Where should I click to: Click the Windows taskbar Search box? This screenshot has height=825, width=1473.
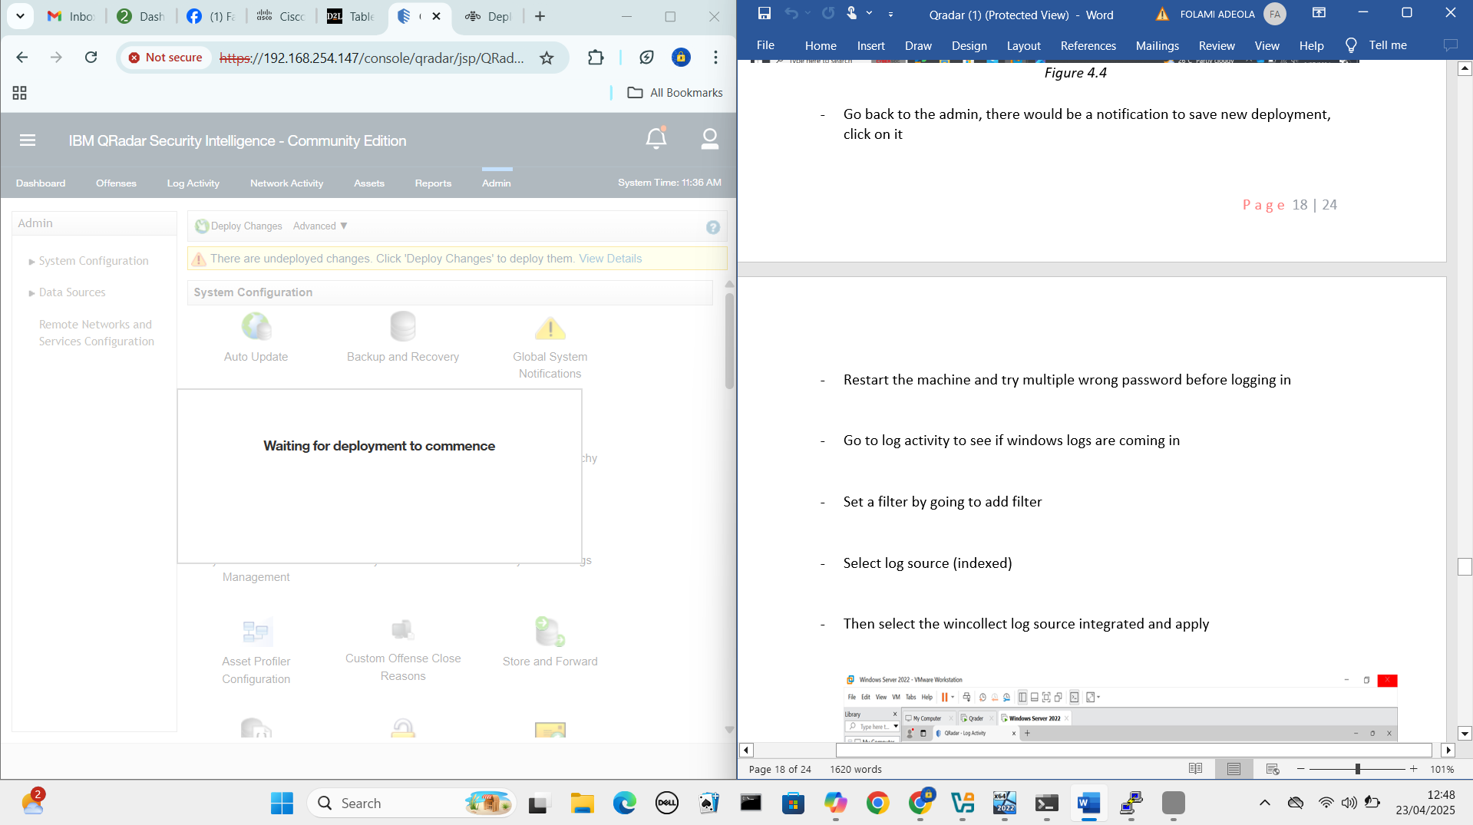tap(411, 804)
